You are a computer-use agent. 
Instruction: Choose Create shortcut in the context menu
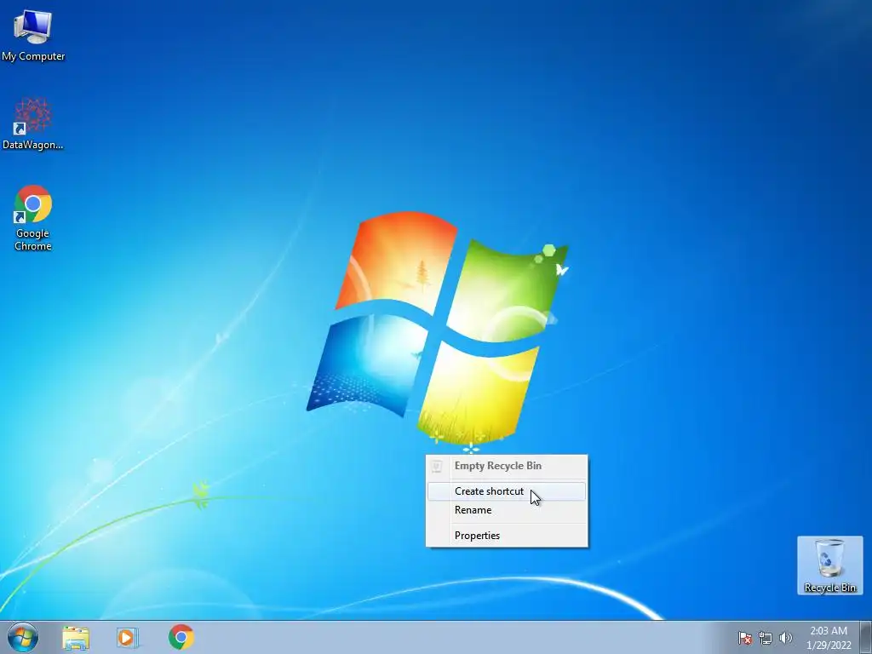coord(506,491)
